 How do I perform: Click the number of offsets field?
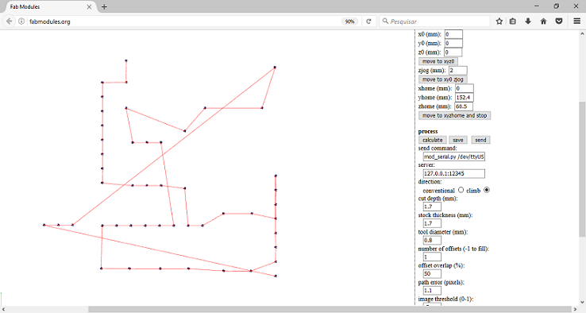432,257
